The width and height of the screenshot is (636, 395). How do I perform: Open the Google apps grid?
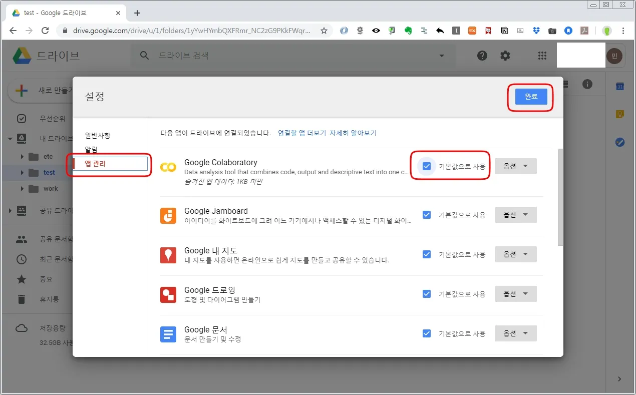542,56
